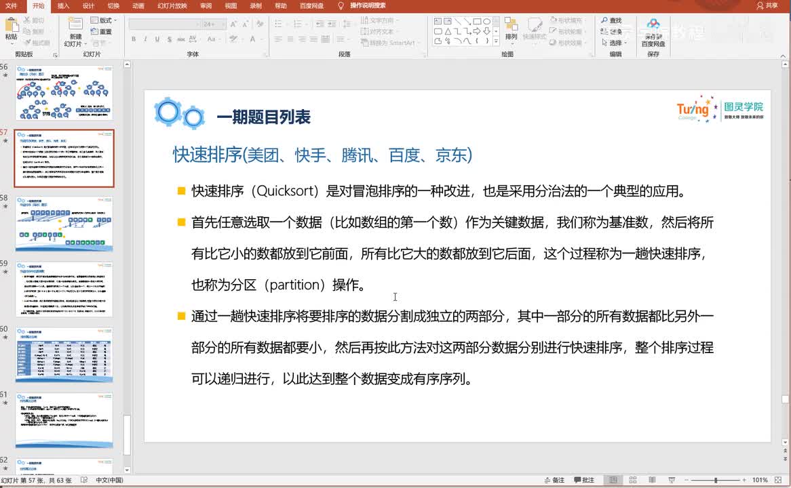Toggle text shadow (S) formatting
This screenshot has width=791, height=488.
(x=169, y=39)
